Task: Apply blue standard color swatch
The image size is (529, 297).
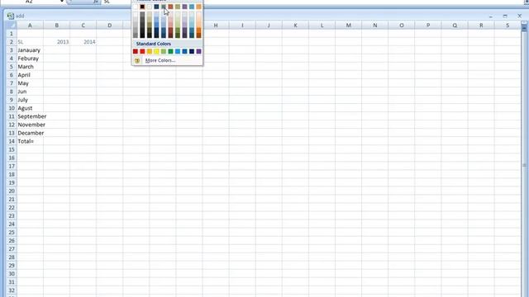Action: point(185,51)
